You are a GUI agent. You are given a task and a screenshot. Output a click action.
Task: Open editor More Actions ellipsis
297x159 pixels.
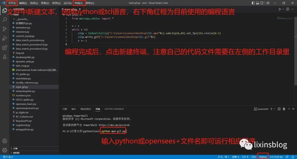pyautogui.click(x=293, y=9)
